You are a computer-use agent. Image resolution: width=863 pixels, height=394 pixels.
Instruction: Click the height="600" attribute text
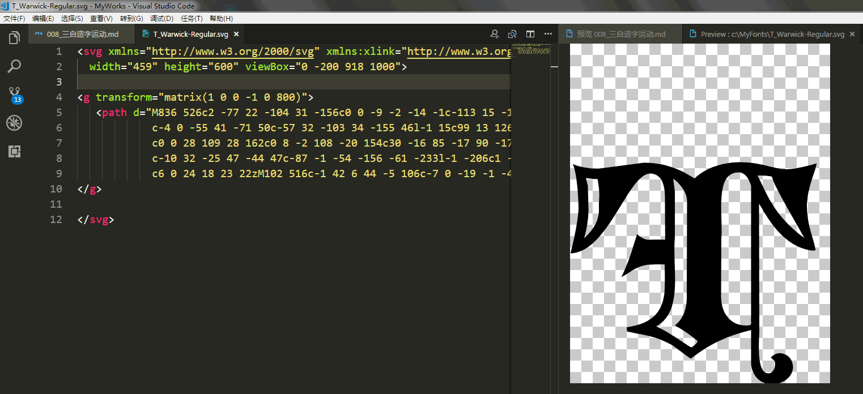point(202,67)
